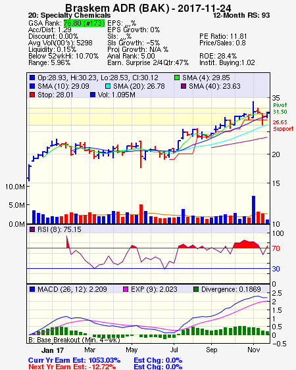Image resolution: width=296 pixels, height=370 pixels.
Task: Click the Range: 5.96% line
Action: click(49, 63)
